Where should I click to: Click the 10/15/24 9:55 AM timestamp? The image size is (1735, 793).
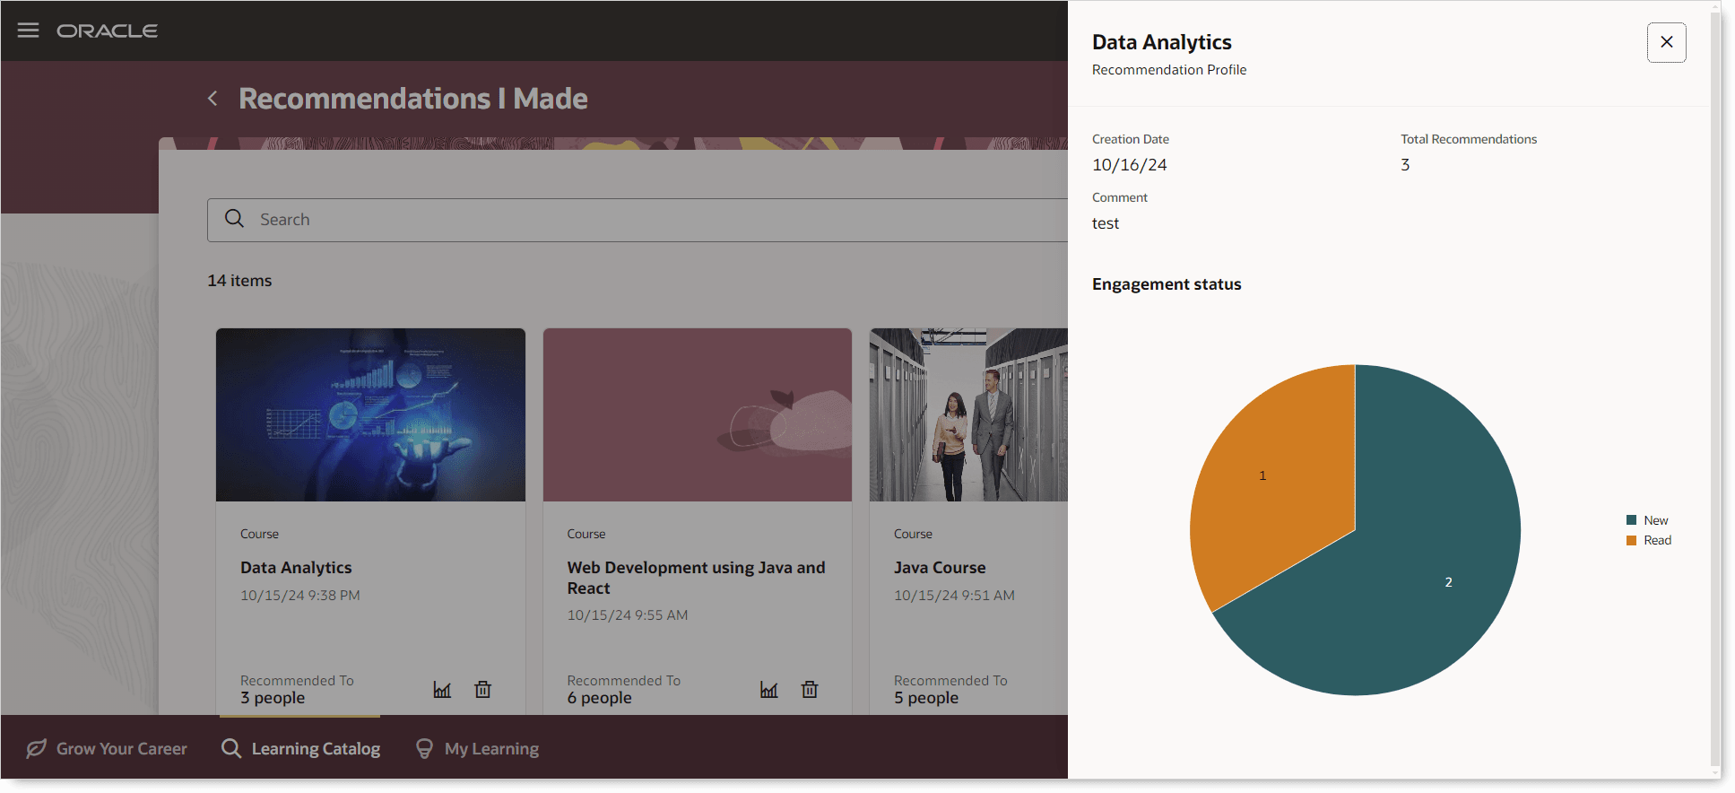click(628, 615)
